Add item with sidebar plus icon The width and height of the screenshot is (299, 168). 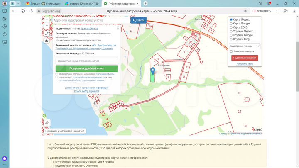coord(5,149)
